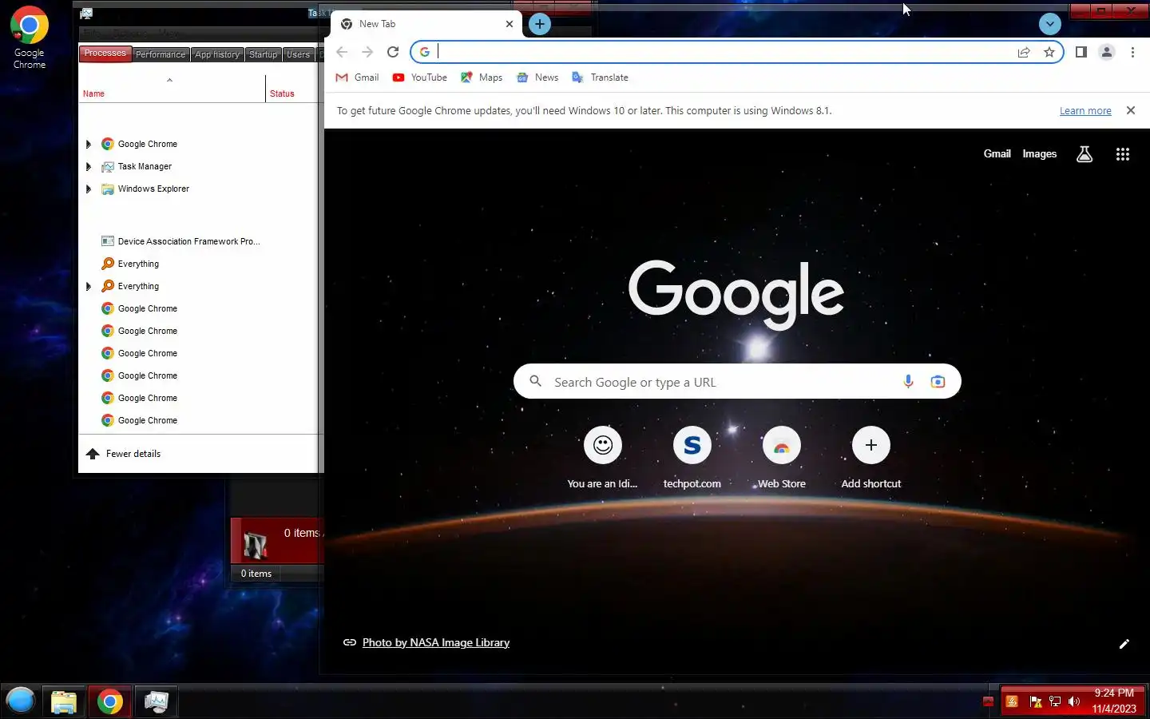Open Google Chrome desktop shortcut
Screen dimensions: 1150x719
click(x=30, y=38)
